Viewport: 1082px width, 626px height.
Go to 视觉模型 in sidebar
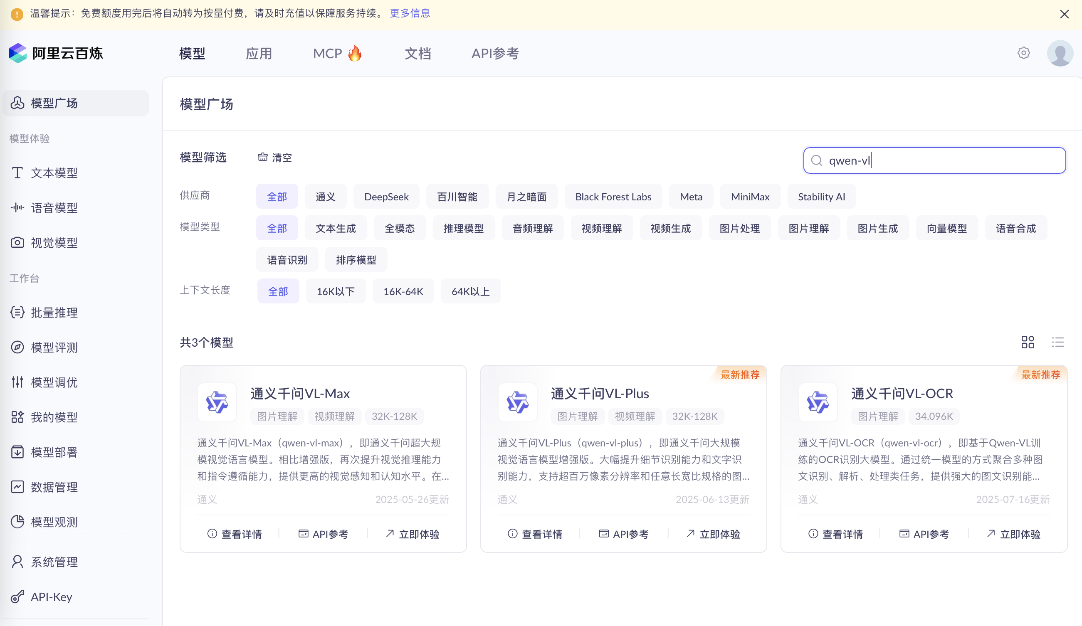[x=54, y=242]
